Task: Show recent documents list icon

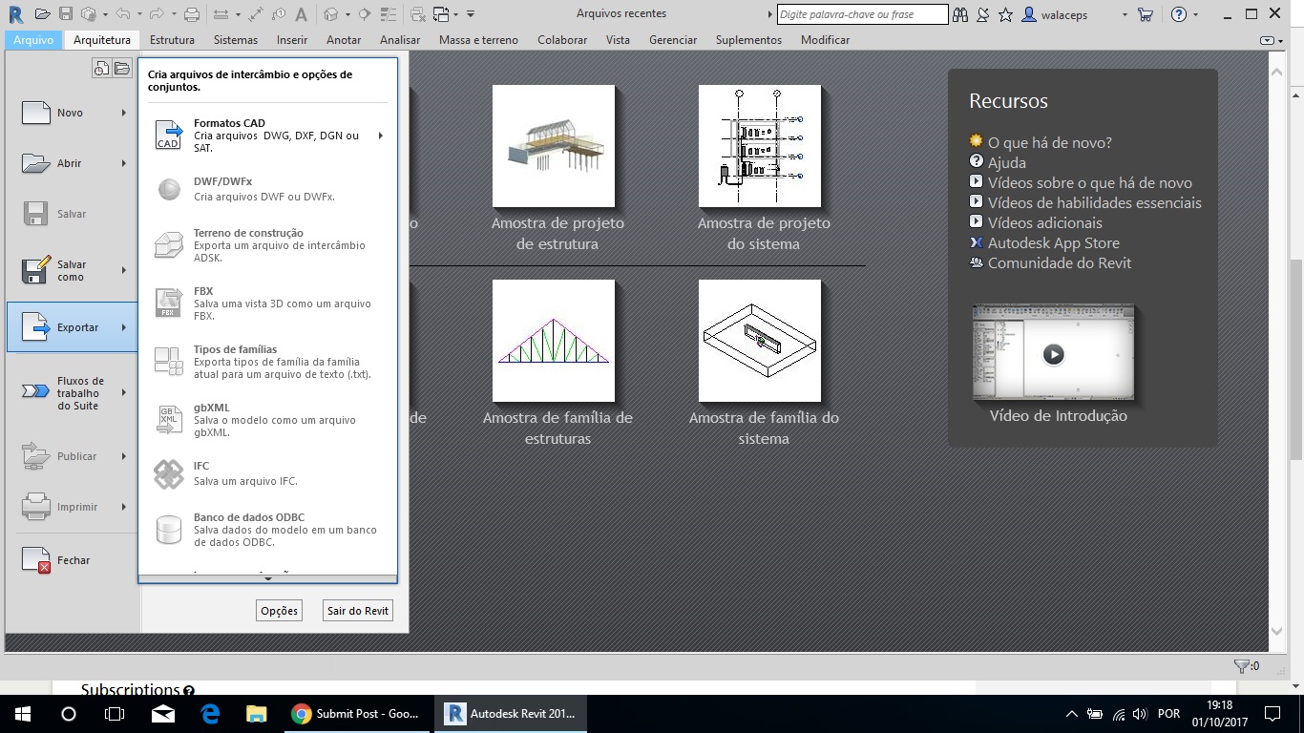Action: (101, 68)
